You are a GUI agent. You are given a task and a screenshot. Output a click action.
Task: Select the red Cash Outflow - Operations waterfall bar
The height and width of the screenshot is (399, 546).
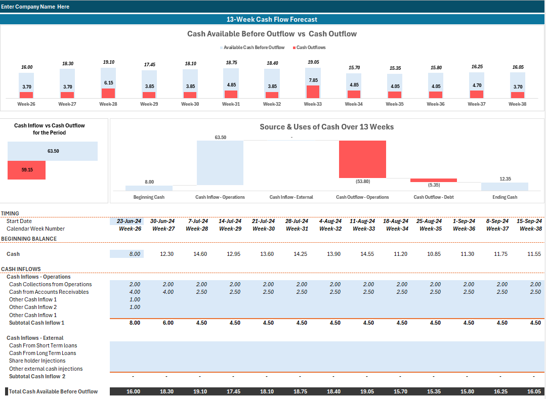[362, 159]
